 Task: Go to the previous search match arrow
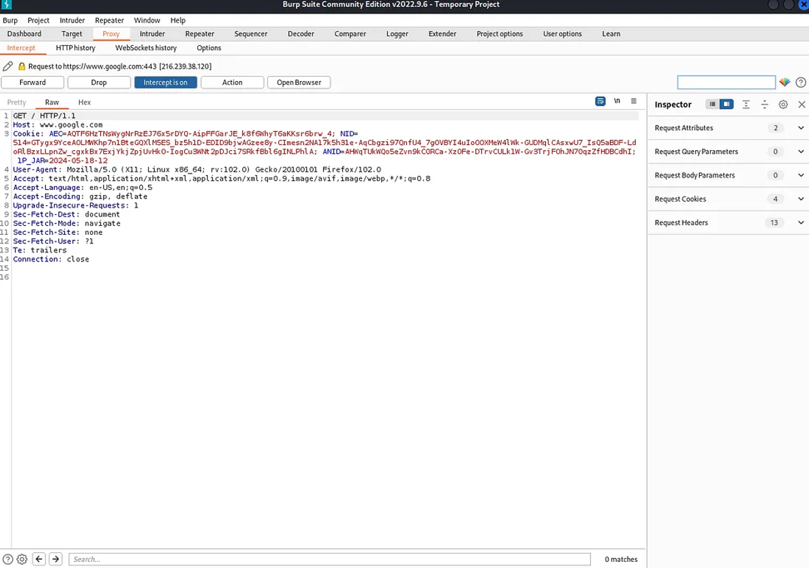click(39, 559)
